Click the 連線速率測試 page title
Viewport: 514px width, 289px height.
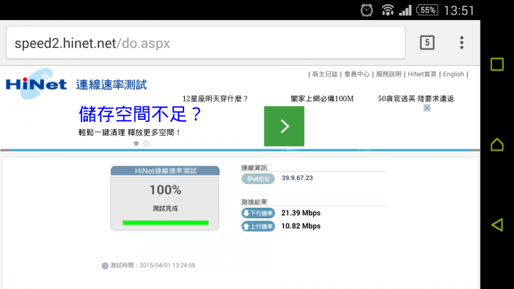(111, 85)
